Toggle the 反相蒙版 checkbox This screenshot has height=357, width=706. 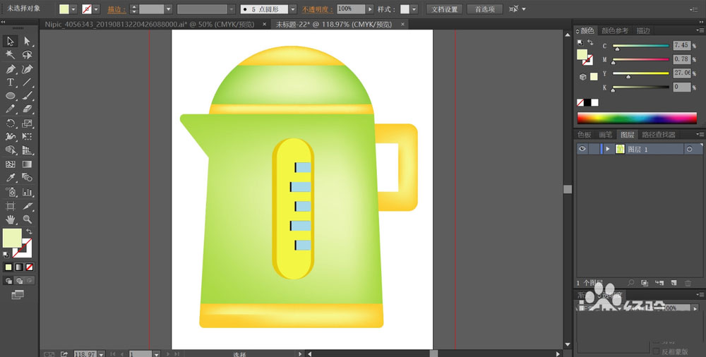point(657,351)
